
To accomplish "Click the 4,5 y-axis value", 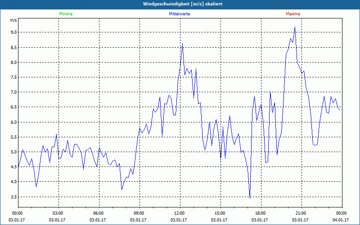I will 14,167.
